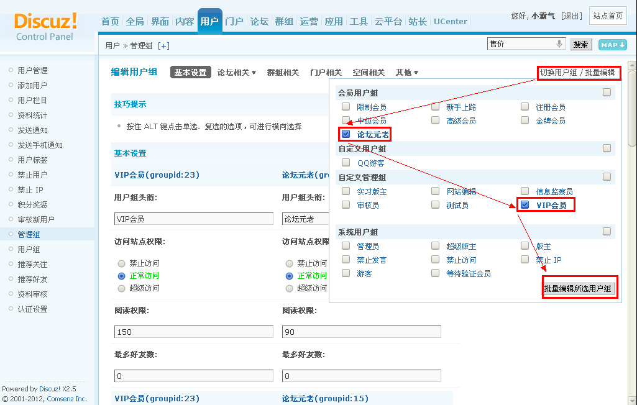Check the 管理员 checkbox

pos(346,246)
